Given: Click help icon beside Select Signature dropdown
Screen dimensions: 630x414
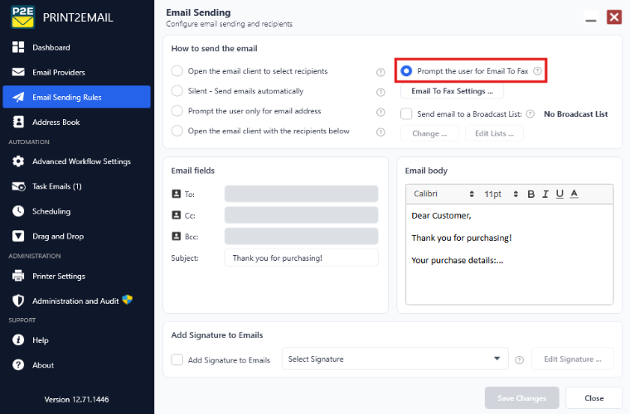Looking at the screenshot, I should pos(519,360).
